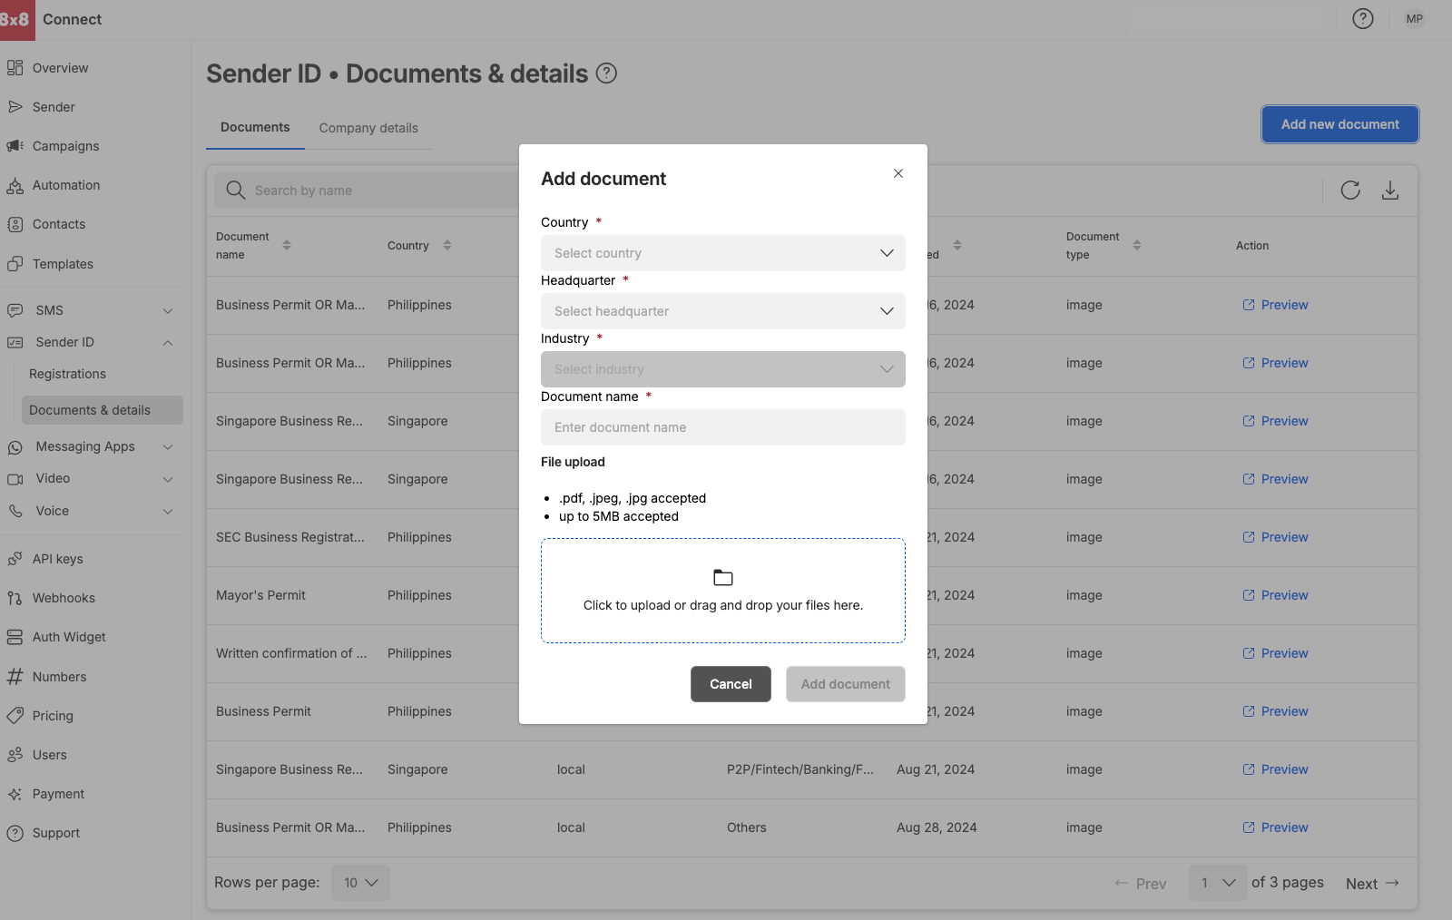The height and width of the screenshot is (920, 1452).
Task: Expand the Select headquarter dropdown
Action: [x=722, y=311]
